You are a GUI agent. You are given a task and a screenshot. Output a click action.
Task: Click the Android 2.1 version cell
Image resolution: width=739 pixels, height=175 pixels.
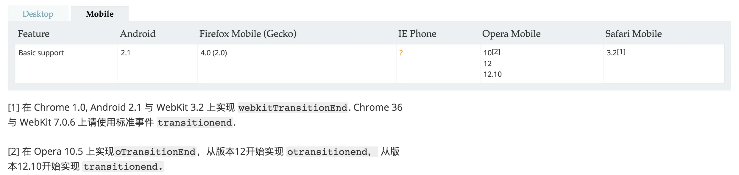(x=126, y=53)
